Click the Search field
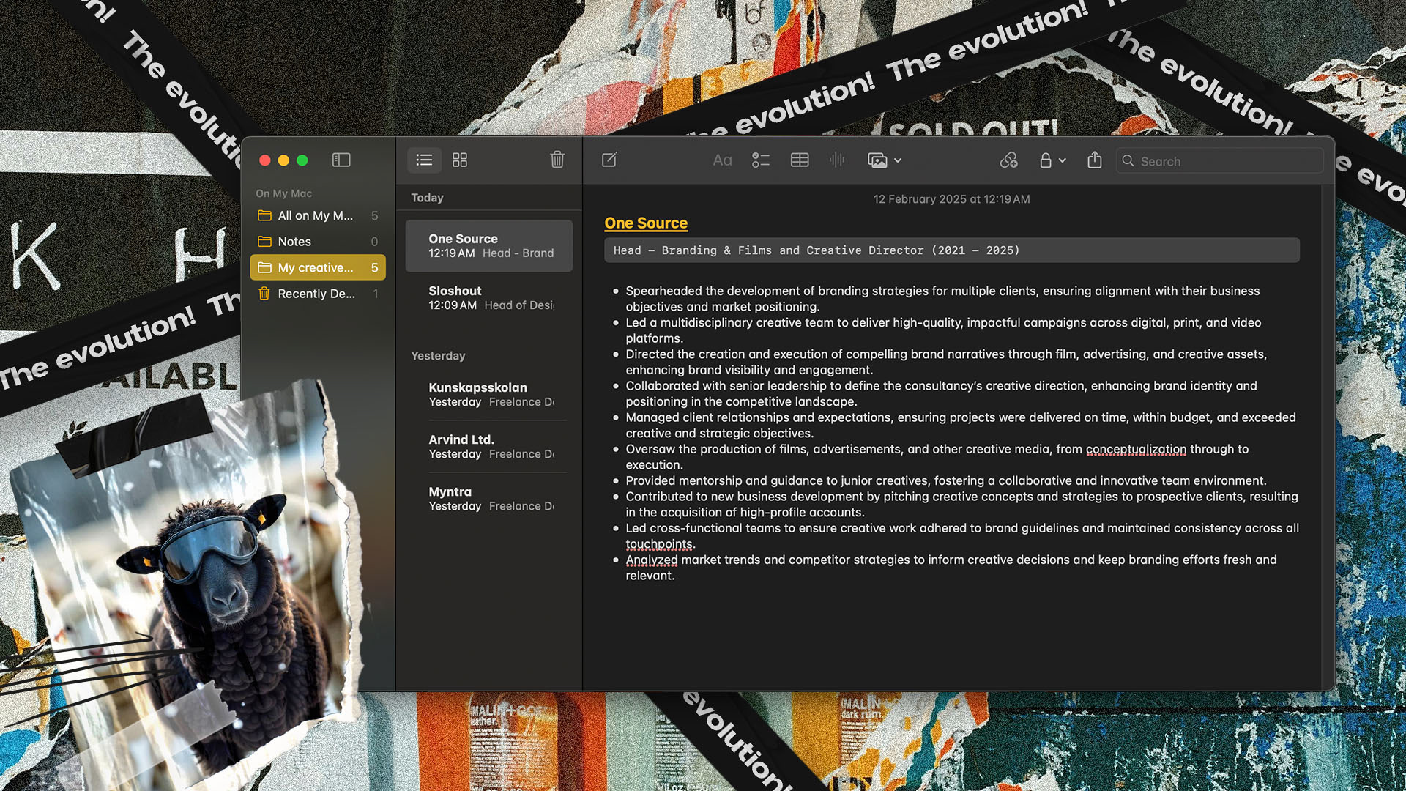1406x791 pixels. click(x=1220, y=161)
